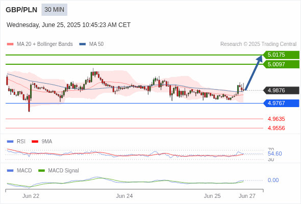301x204 pixels.
Task: Click the pink MA 20 Bollinger Bands swatch
Action: click(10, 44)
